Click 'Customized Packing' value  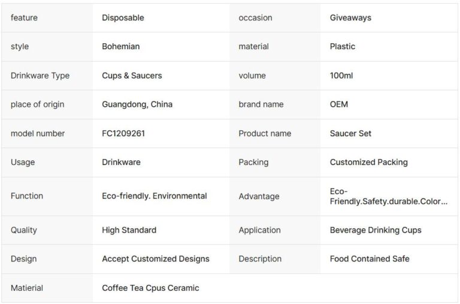tap(368, 162)
